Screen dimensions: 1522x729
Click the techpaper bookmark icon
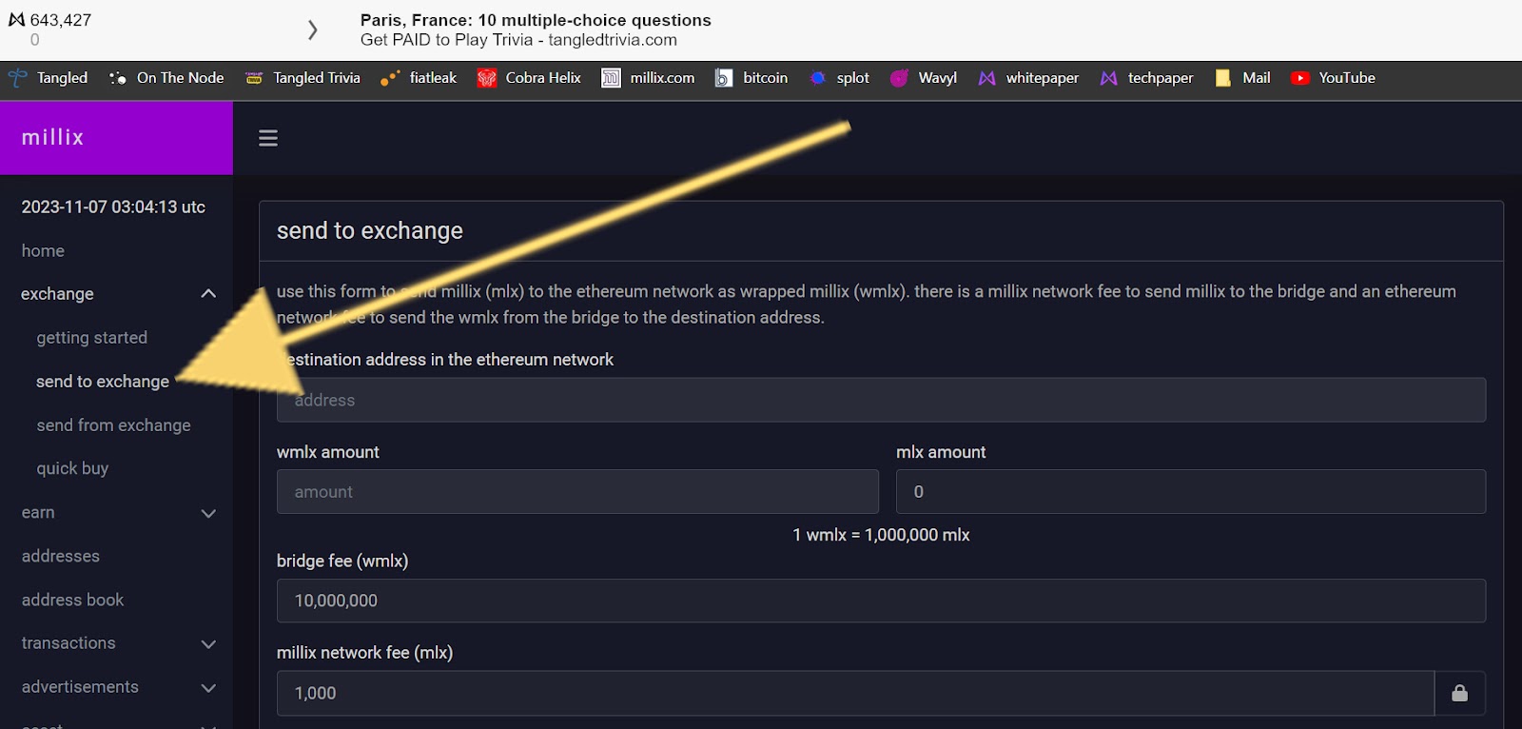pyautogui.click(x=1109, y=78)
